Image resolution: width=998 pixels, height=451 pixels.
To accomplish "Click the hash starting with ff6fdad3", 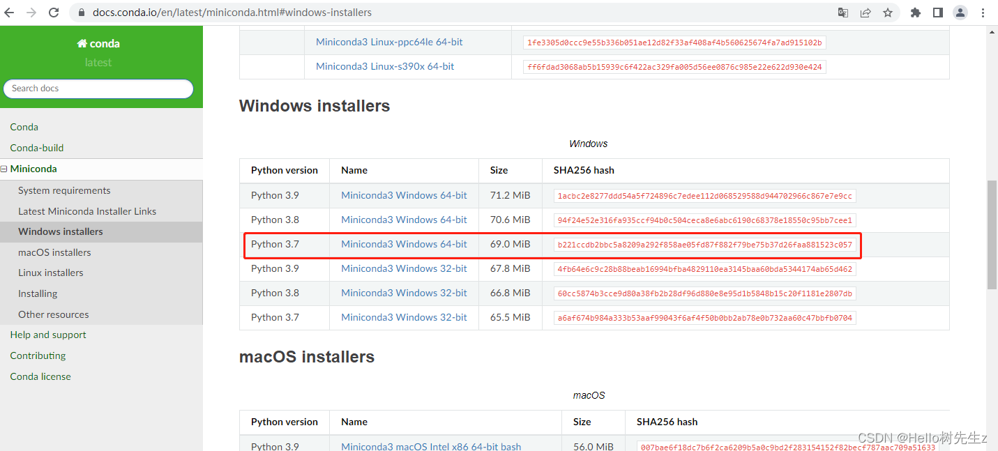I will pyautogui.click(x=674, y=68).
